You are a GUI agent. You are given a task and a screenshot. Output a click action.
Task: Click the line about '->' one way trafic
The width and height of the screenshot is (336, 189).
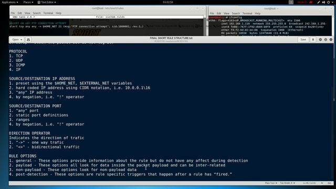click(36, 142)
